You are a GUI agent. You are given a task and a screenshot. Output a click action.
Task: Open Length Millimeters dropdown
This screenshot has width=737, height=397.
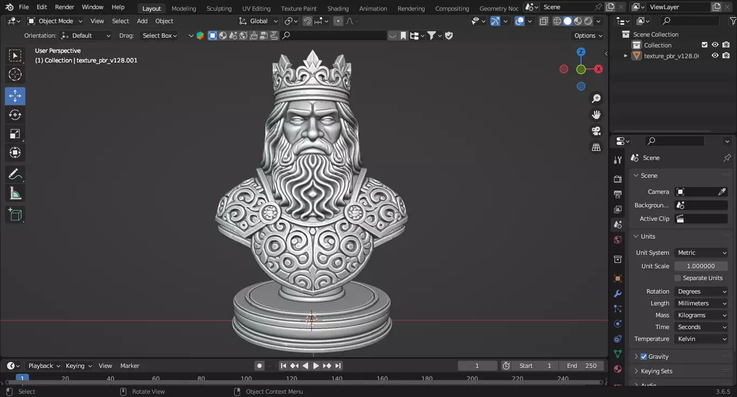(x=701, y=303)
